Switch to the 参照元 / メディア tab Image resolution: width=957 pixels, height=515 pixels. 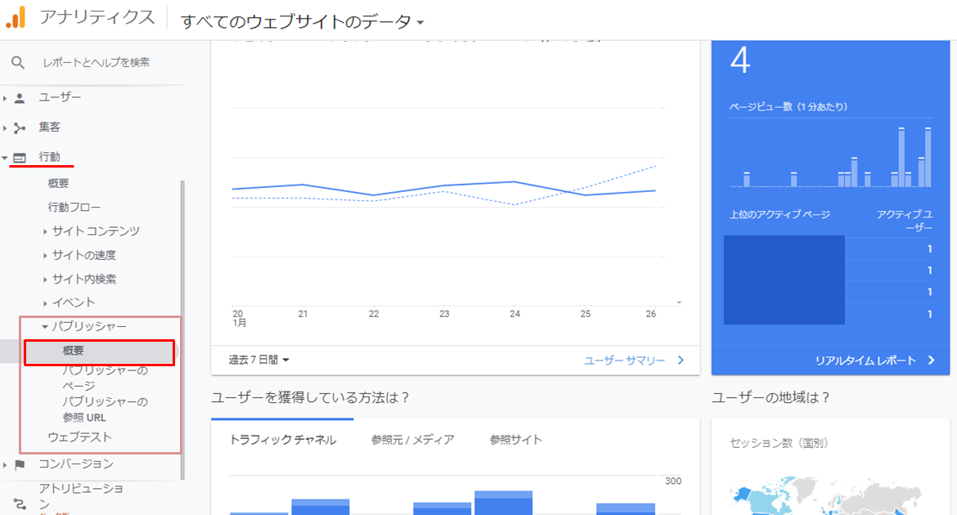(412, 440)
